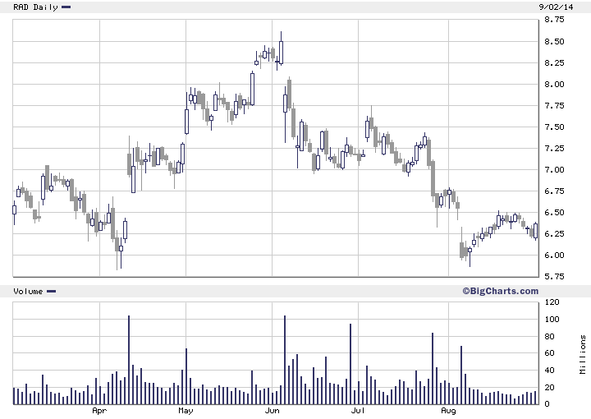
Task: Click the 7.50 price axis label
Action: (554, 127)
